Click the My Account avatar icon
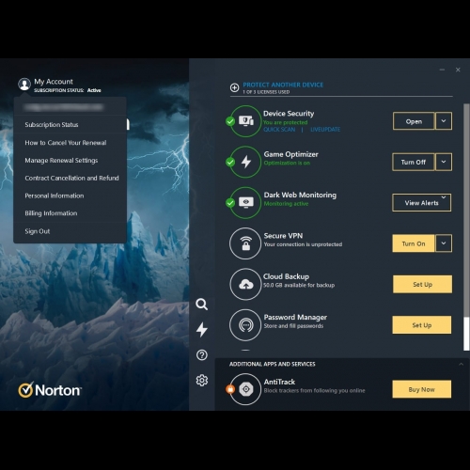 tap(24, 84)
